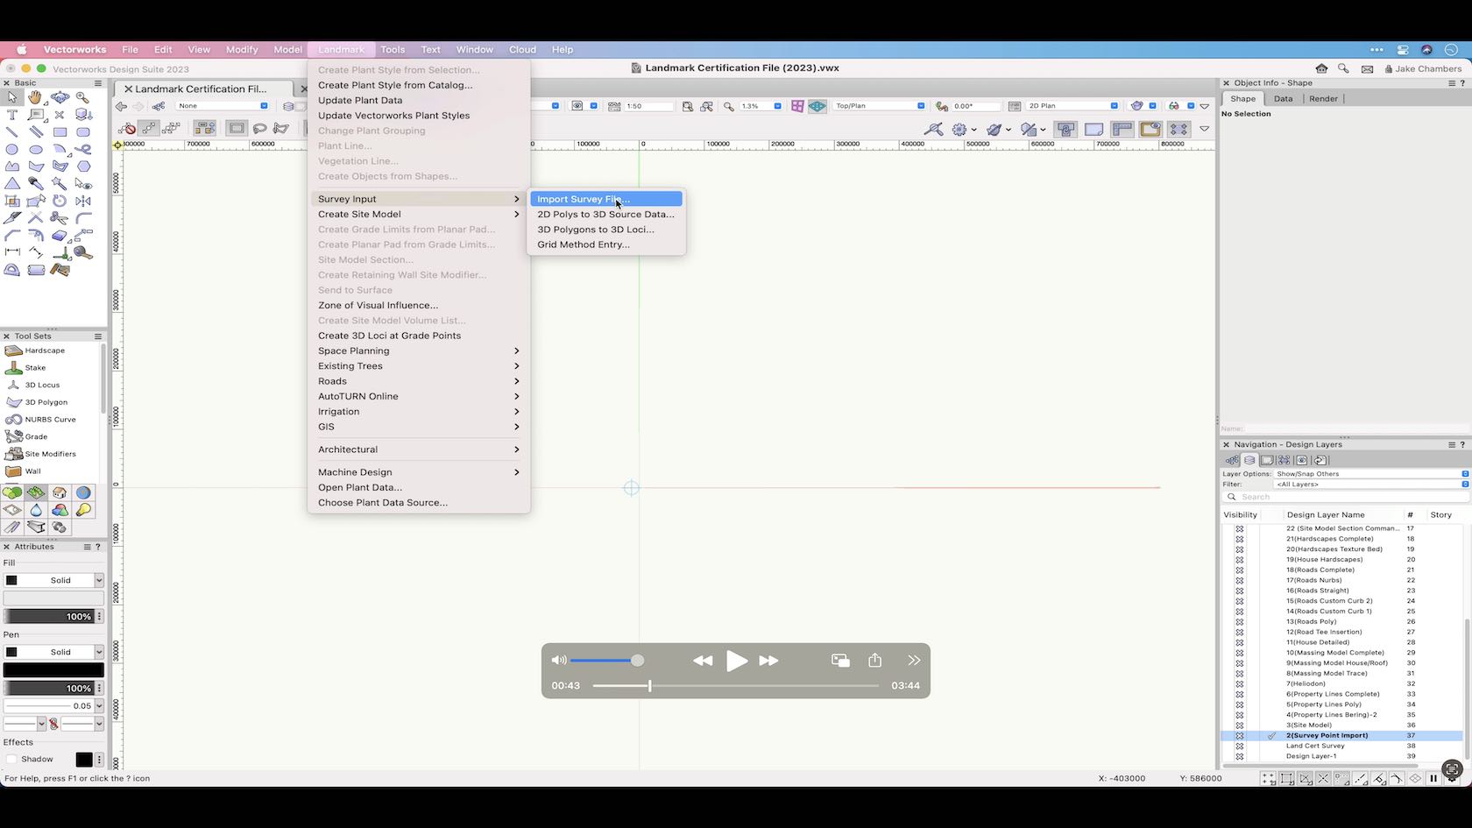Image resolution: width=1472 pixels, height=828 pixels.
Task: Open the Tools menu in menu bar
Action: pyautogui.click(x=393, y=50)
